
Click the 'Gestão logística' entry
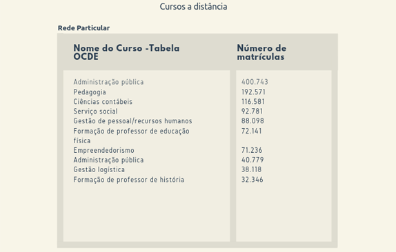click(99, 169)
